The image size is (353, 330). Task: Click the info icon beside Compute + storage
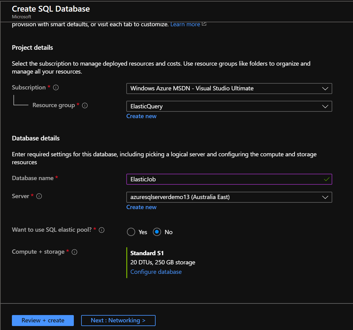pyautogui.click(x=74, y=252)
